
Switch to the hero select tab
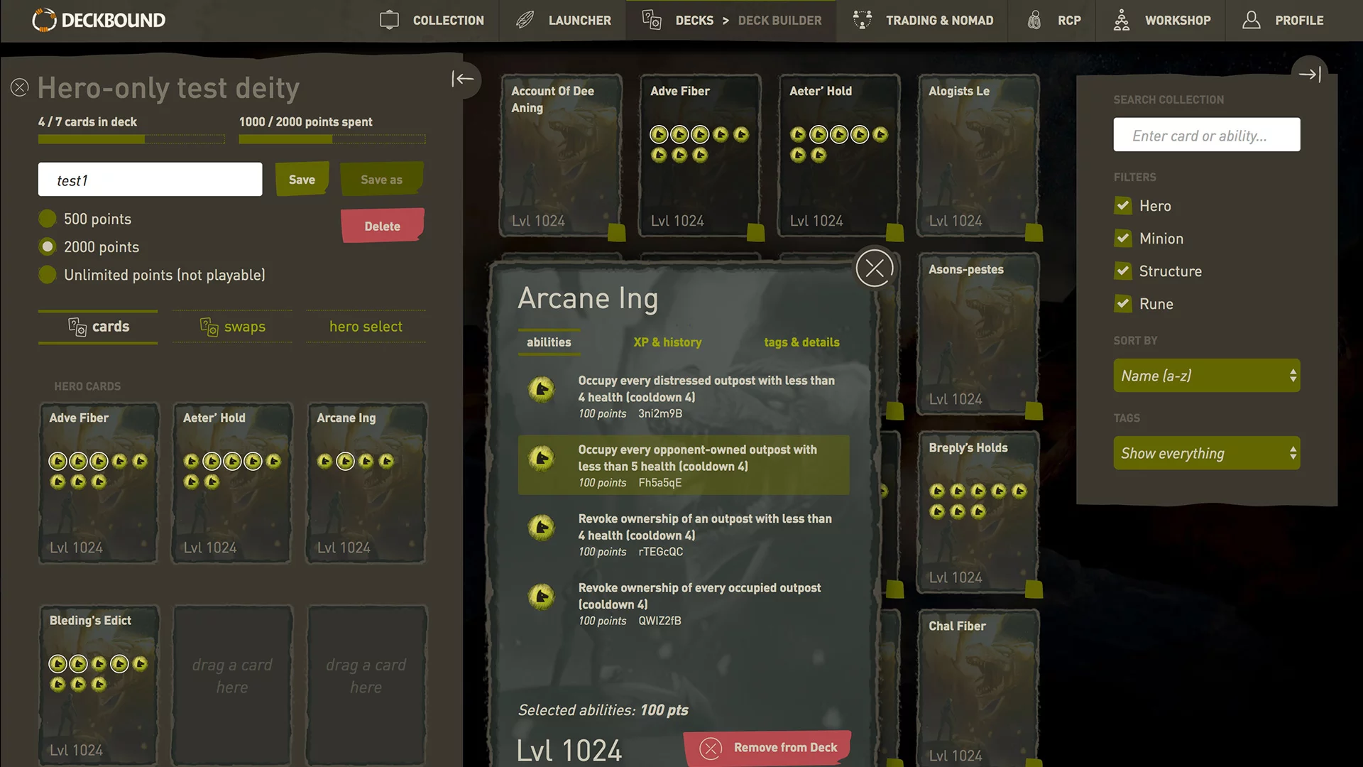pyautogui.click(x=366, y=327)
